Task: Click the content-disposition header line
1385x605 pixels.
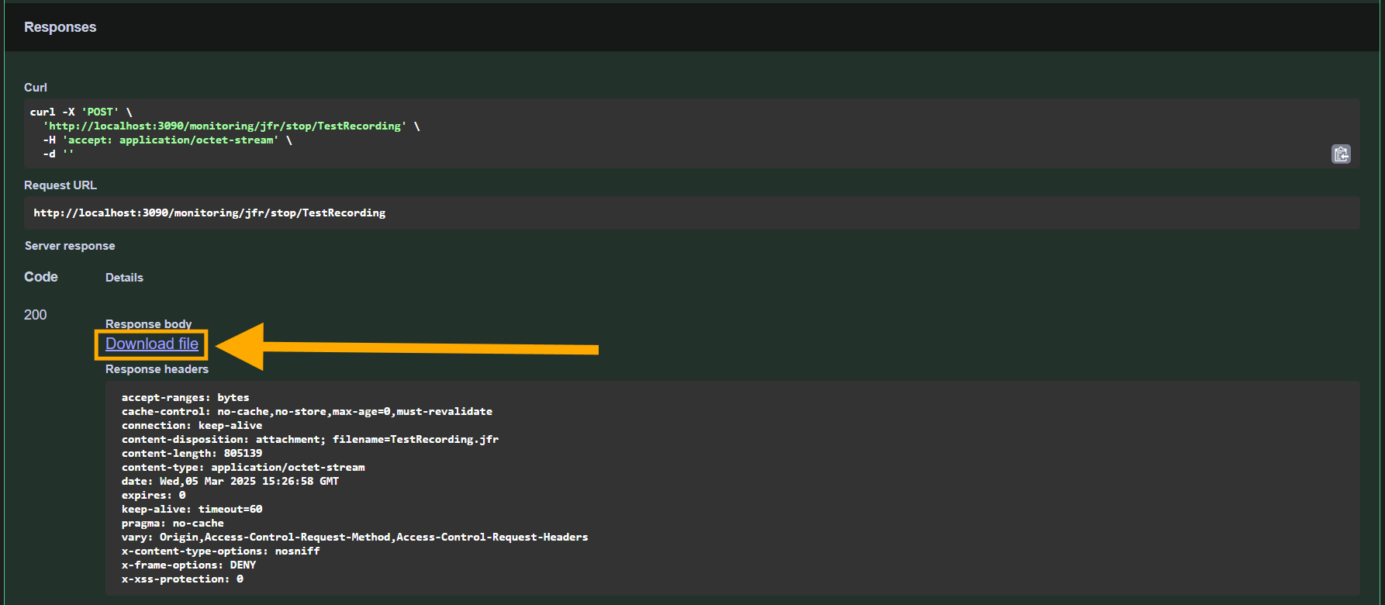Action: [309, 440]
